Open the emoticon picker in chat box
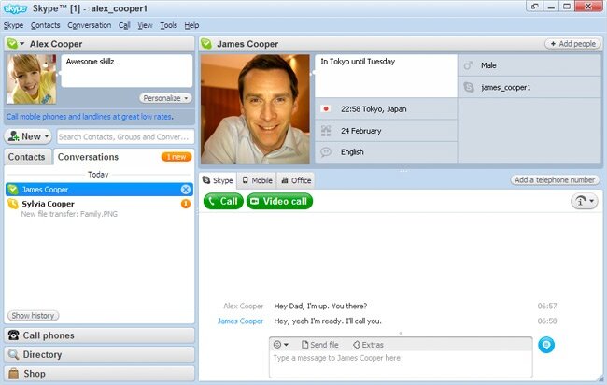 (x=281, y=345)
